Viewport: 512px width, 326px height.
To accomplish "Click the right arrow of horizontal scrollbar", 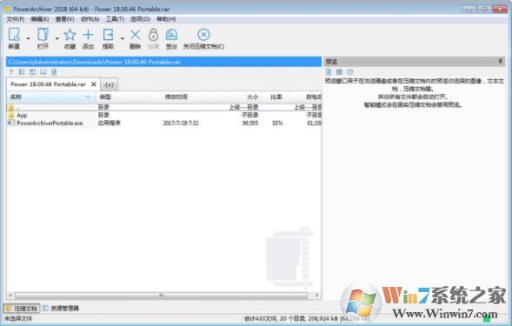I will [317, 296].
